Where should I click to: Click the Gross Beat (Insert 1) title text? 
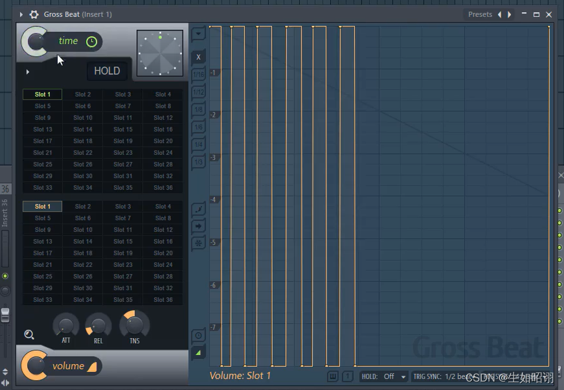pos(78,14)
